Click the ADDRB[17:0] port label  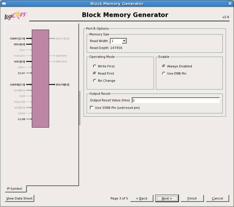pyautogui.click(x=17, y=85)
